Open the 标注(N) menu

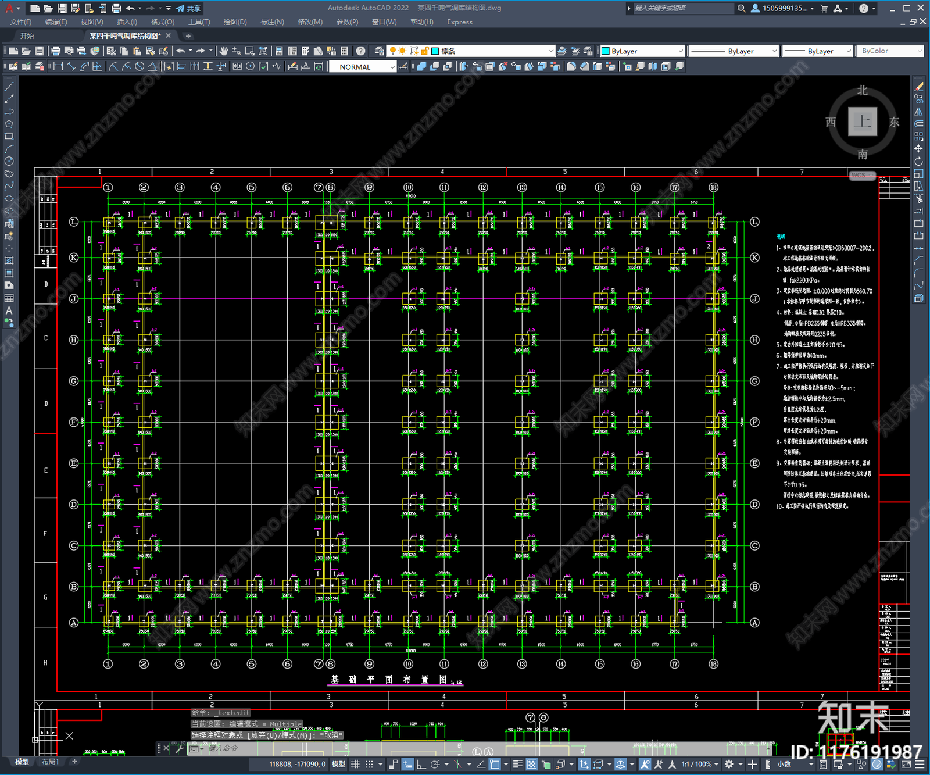pyautogui.click(x=272, y=22)
